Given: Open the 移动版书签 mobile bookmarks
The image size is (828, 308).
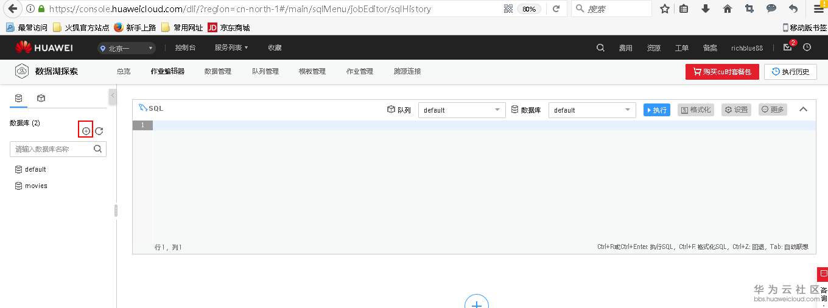Looking at the screenshot, I should (804, 27).
